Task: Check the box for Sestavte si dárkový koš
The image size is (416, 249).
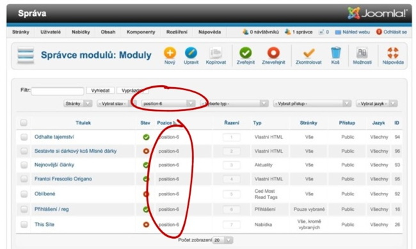Action: 24,151
